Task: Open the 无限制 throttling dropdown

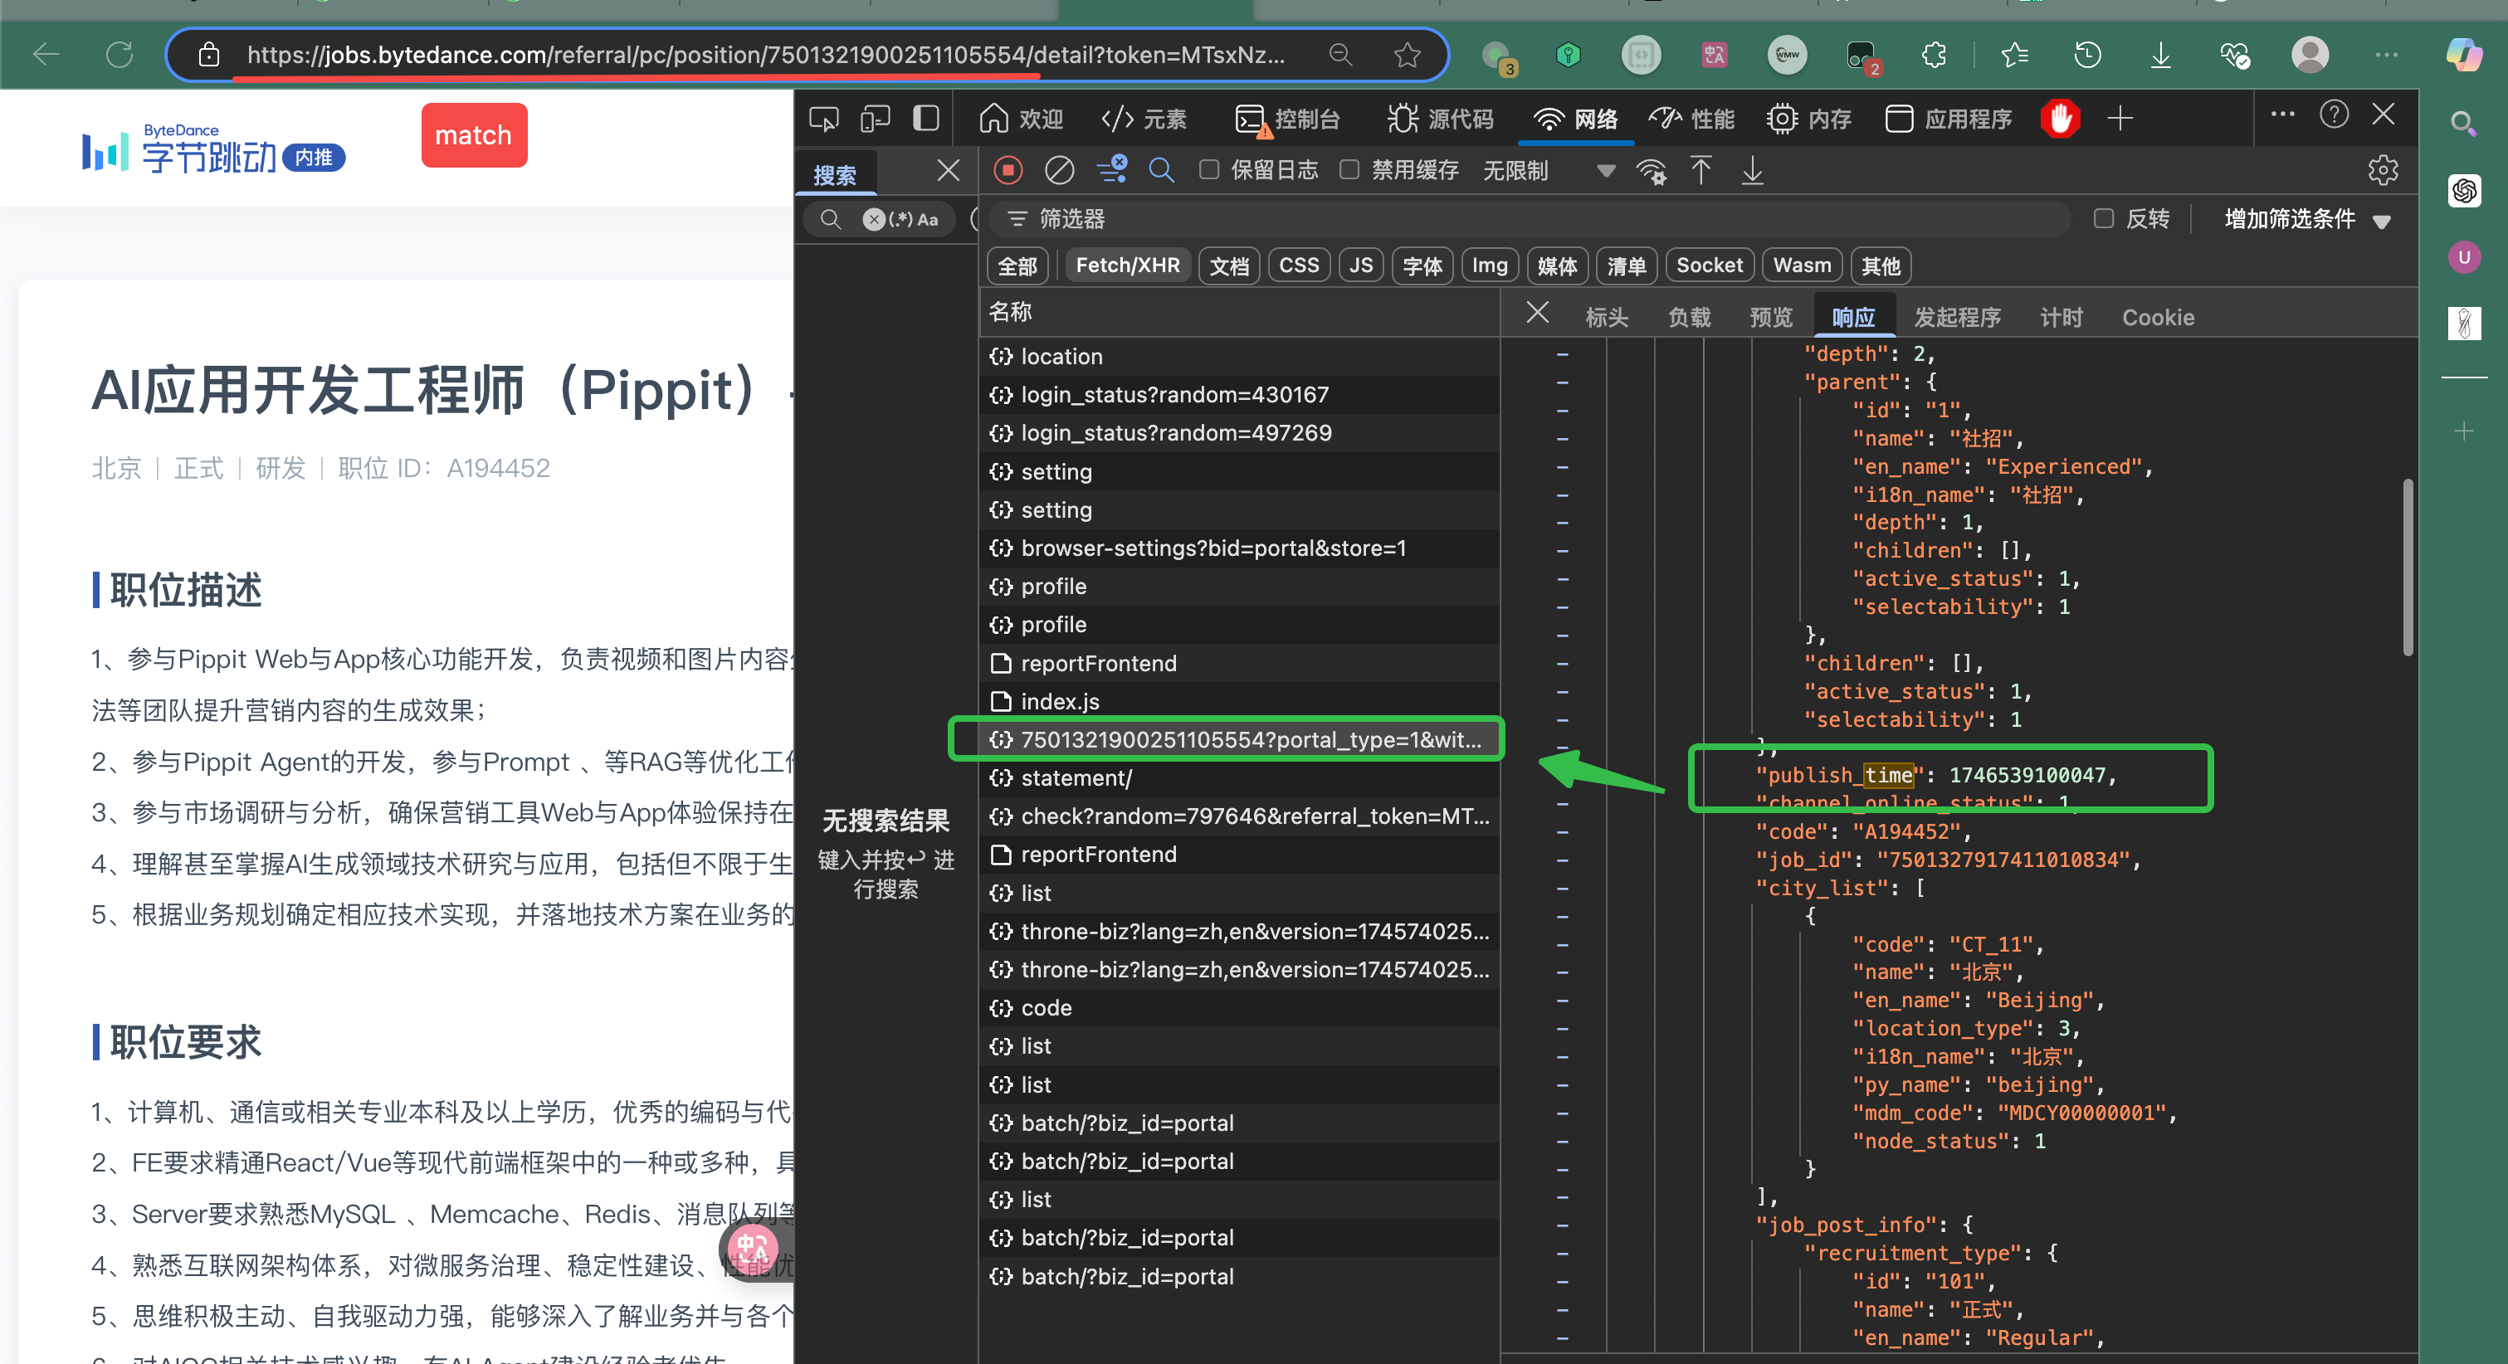Action: [1549, 172]
